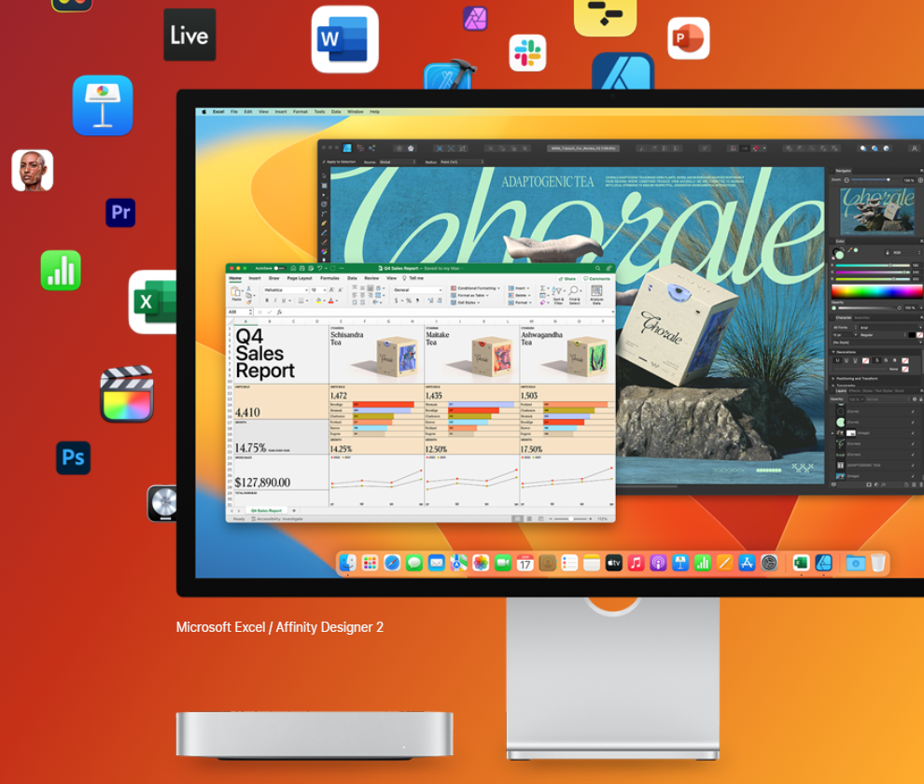924x784 pixels.
Task: Open the General number format dropdown
Action: (x=418, y=290)
